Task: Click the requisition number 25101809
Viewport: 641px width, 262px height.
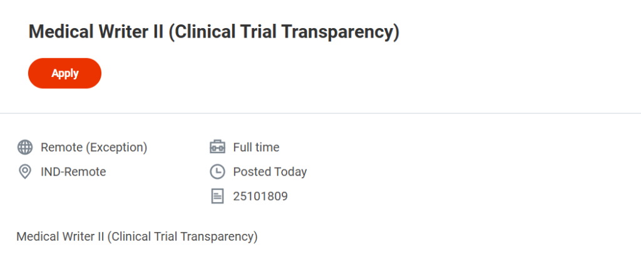Action: [x=260, y=196]
